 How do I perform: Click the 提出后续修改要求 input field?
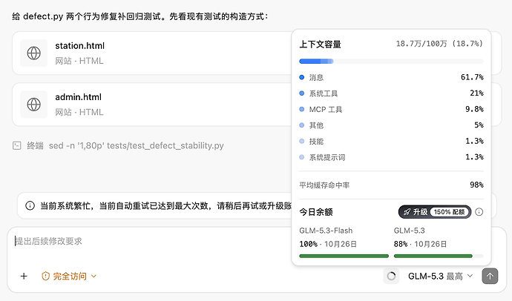150,242
